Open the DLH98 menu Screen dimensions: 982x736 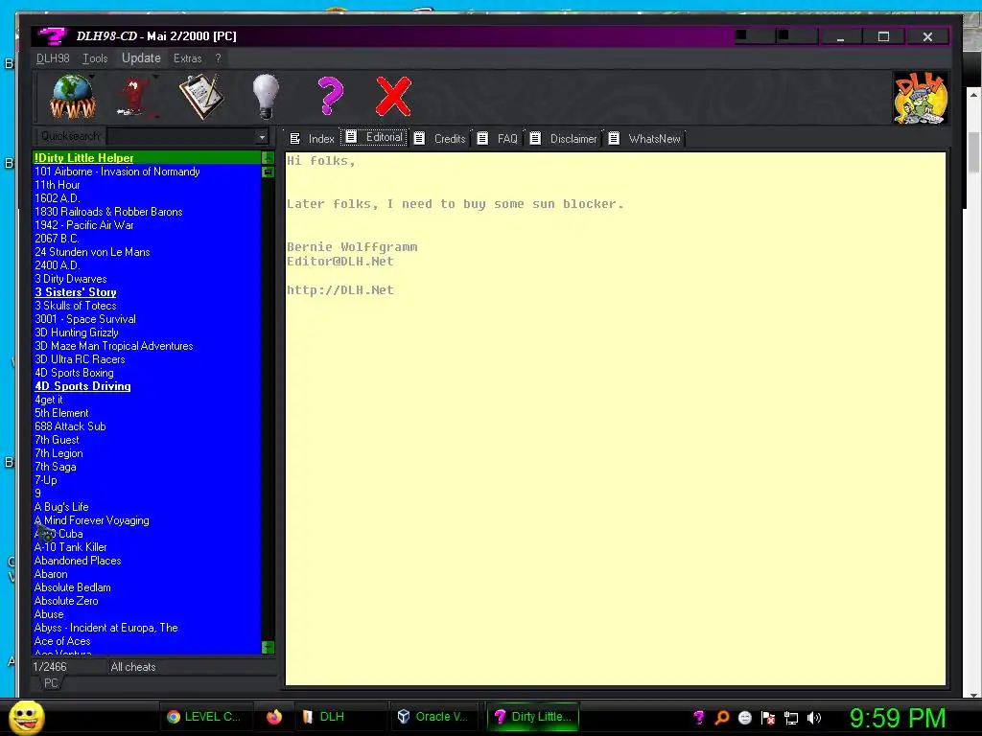[x=53, y=58]
